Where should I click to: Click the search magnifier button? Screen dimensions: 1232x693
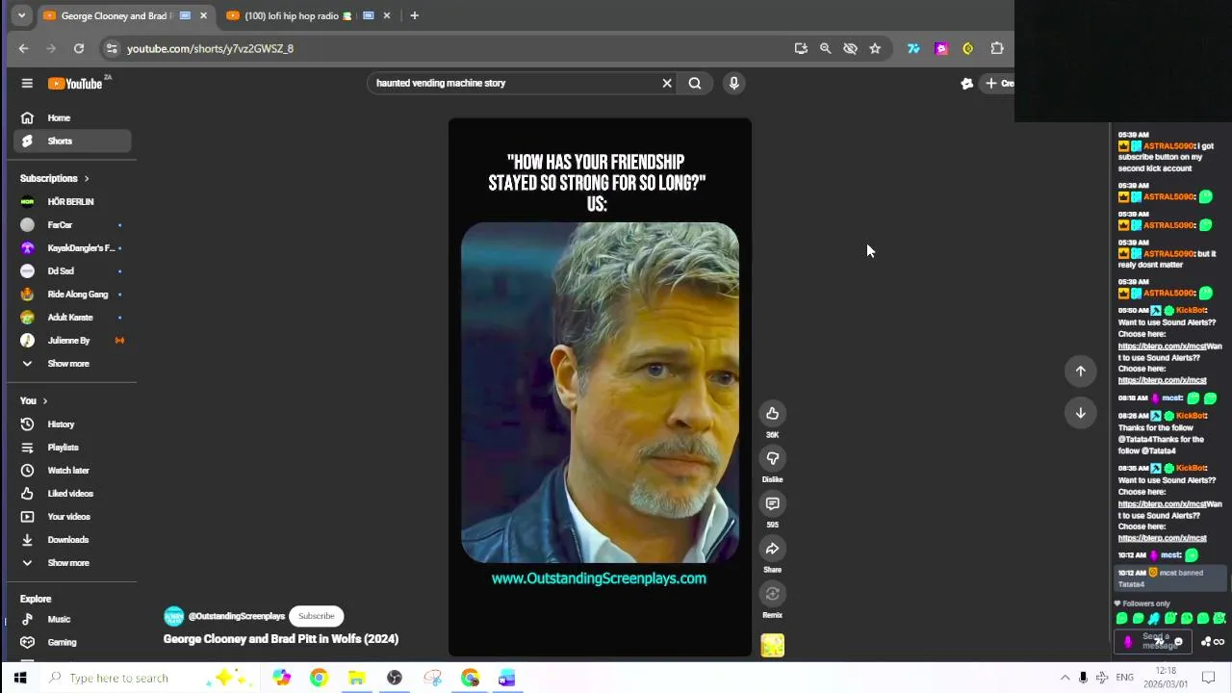click(x=695, y=84)
